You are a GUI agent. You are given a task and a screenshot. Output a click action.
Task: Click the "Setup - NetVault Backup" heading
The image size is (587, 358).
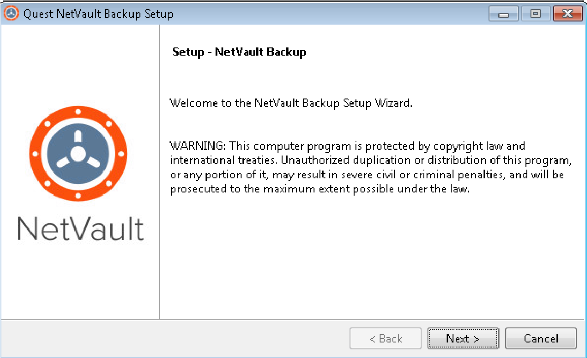(239, 52)
